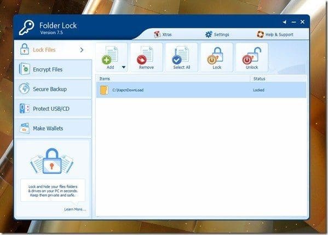The height and width of the screenshot is (235, 328).
Task: Select Secure Backup in sidebar
Action: pos(53,89)
